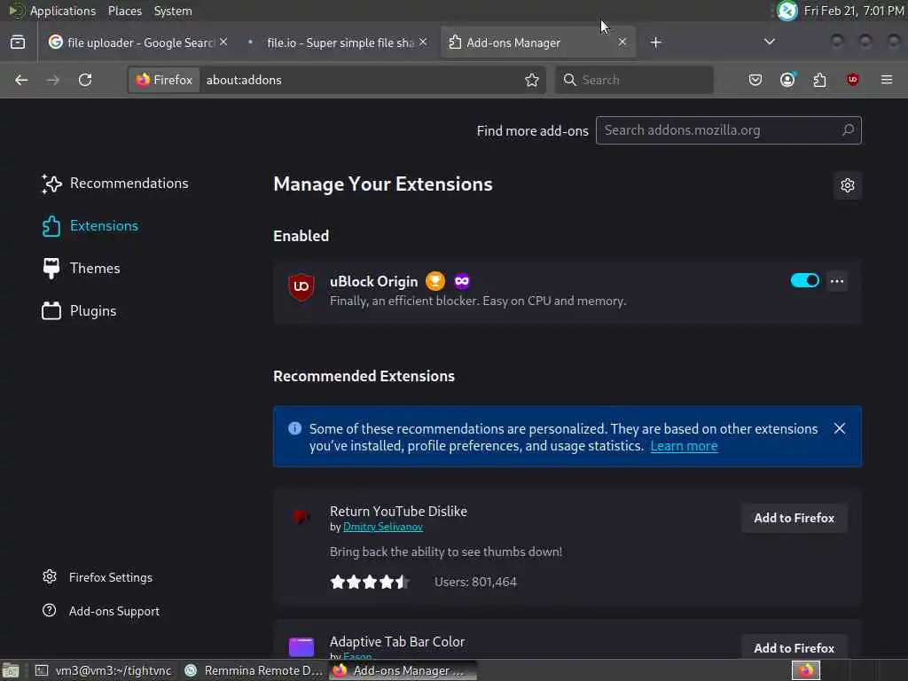Open the Firefox hamburger menu
Image resolution: width=908 pixels, height=681 pixels.
pos(887,80)
